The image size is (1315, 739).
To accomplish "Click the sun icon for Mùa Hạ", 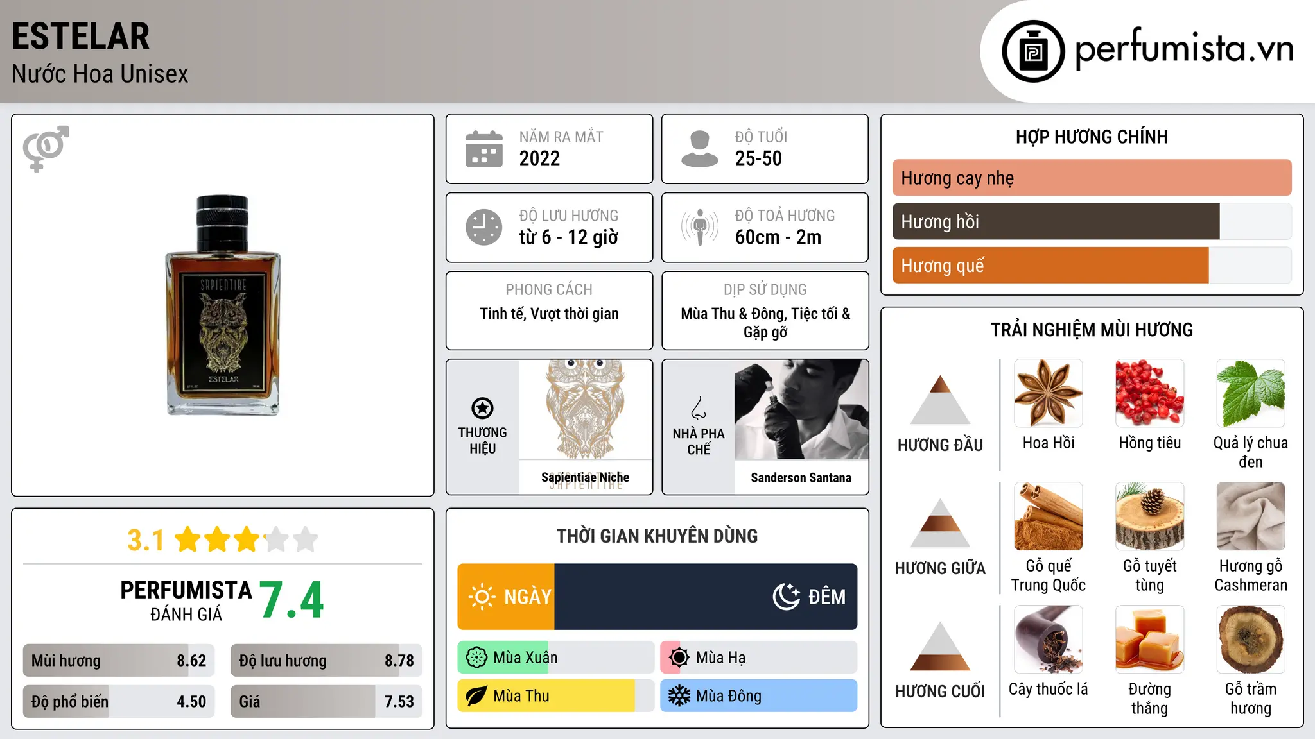I will pos(679,658).
